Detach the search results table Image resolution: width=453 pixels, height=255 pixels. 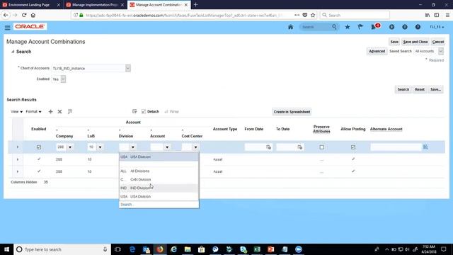(x=150, y=112)
